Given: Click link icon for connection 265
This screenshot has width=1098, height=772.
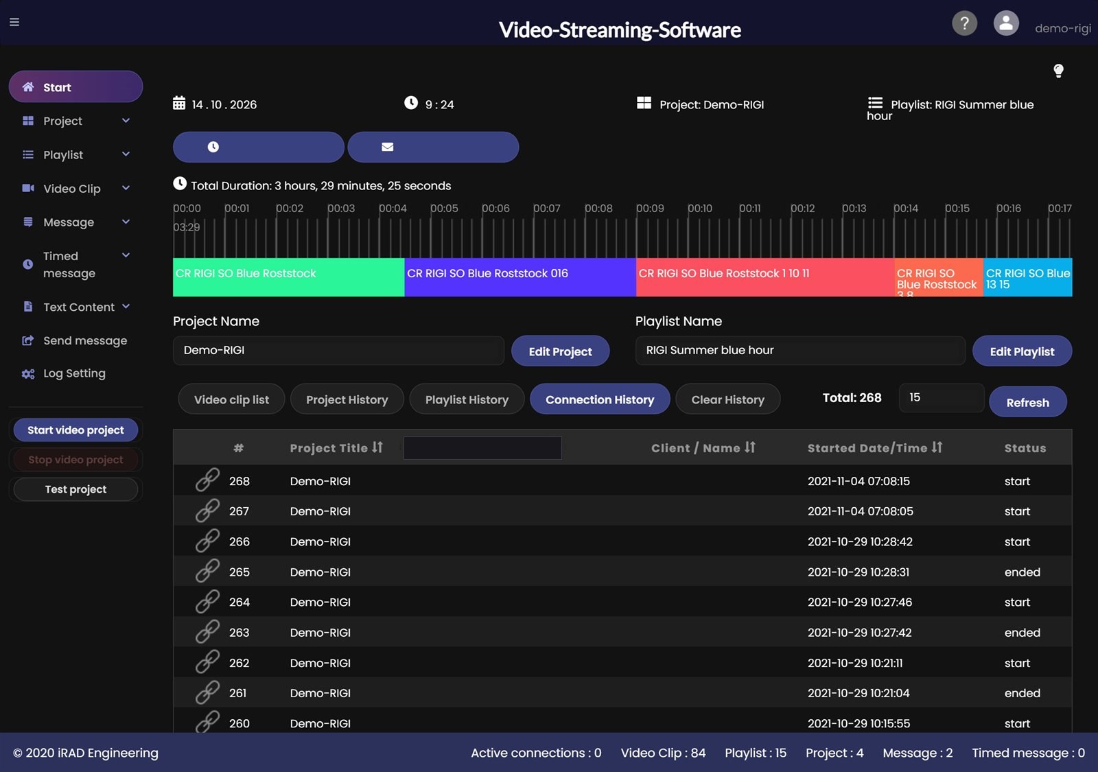Looking at the screenshot, I should [x=207, y=571].
